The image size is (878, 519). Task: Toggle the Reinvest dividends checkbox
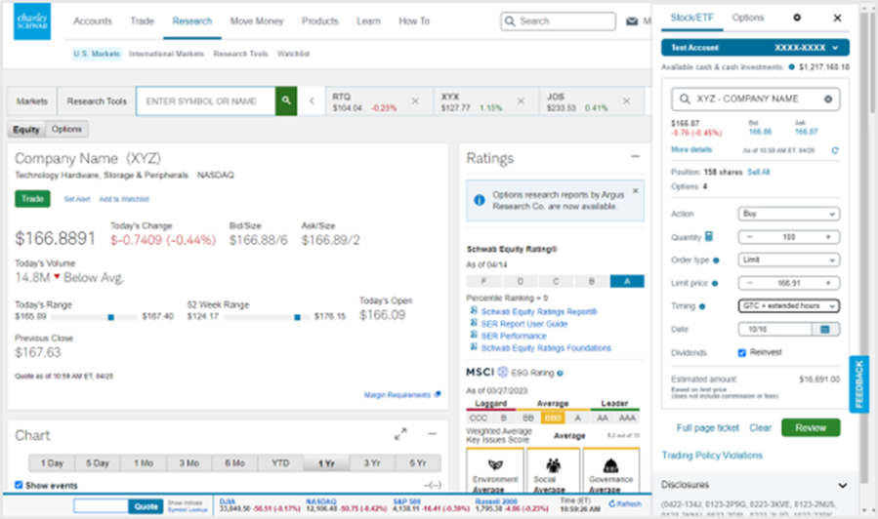coord(742,352)
